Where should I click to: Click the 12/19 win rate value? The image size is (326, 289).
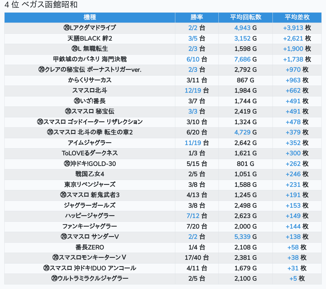pyautogui.click(x=193, y=91)
